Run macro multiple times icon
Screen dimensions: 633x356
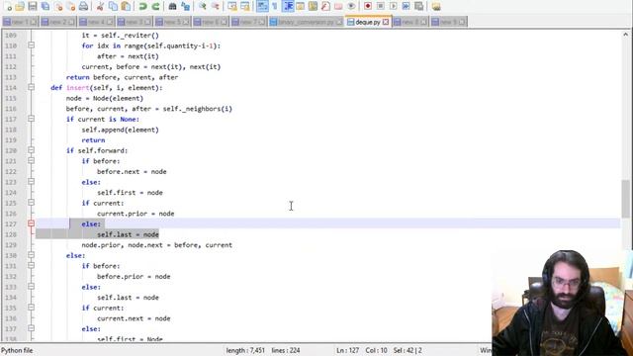[x=407, y=6]
